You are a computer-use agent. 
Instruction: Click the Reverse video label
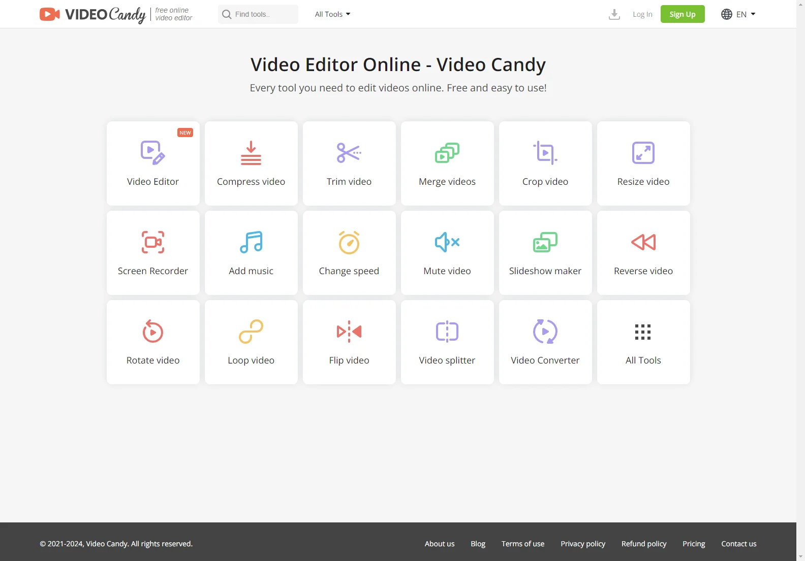(643, 271)
